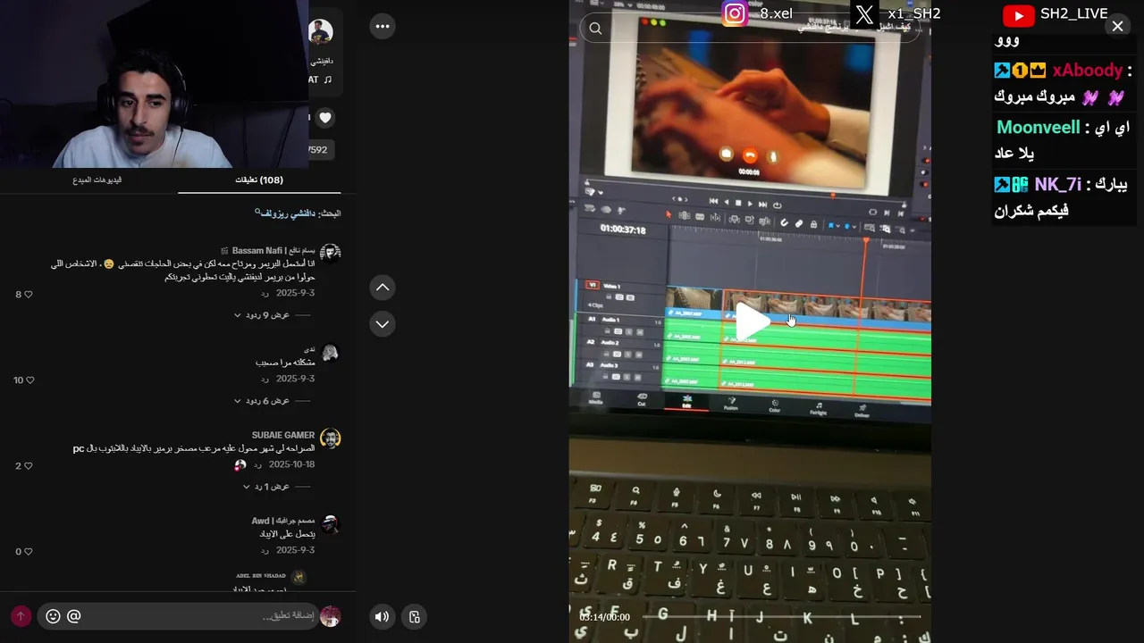
Task: Send comment with the red arrow button
Action: (x=21, y=616)
